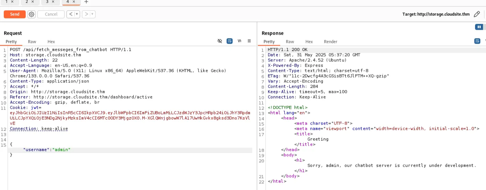Viewport: 486px width, 190px height.
Task: Toggle non-printable characters \n in Request panel
Action: click(239, 41)
